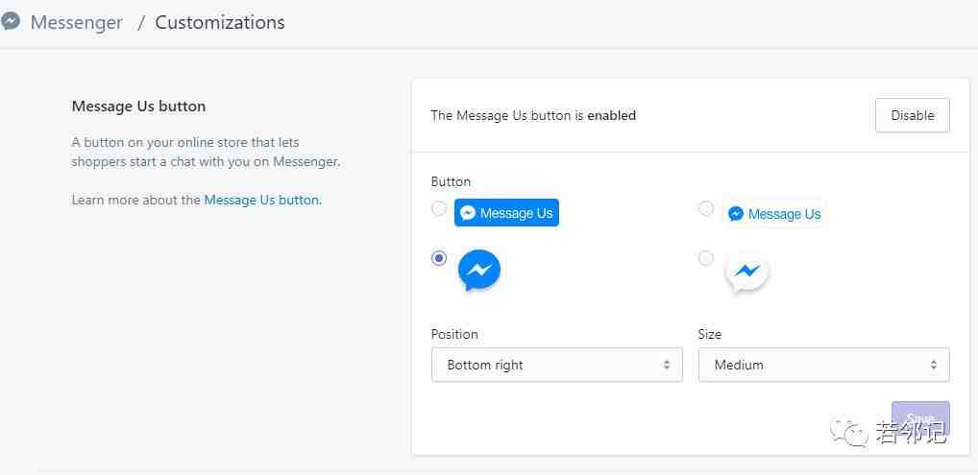Select the white Messenger bubble radio option
Screen dimensions: 978x475
coord(706,257)
